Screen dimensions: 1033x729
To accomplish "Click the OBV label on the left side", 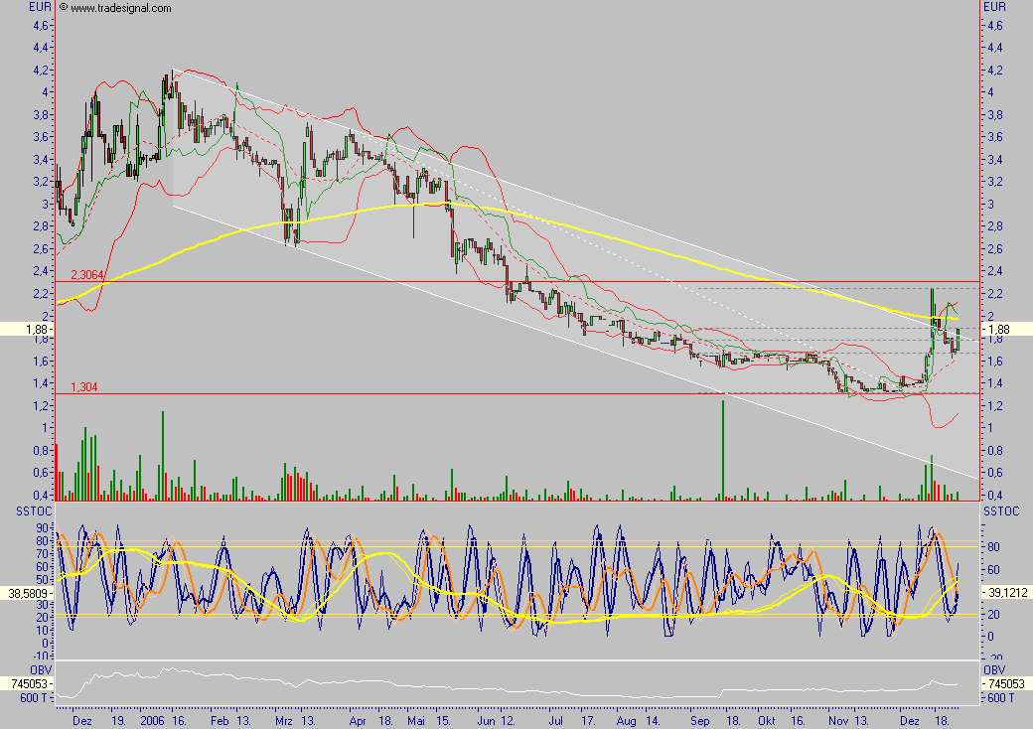I will point(41,670).
